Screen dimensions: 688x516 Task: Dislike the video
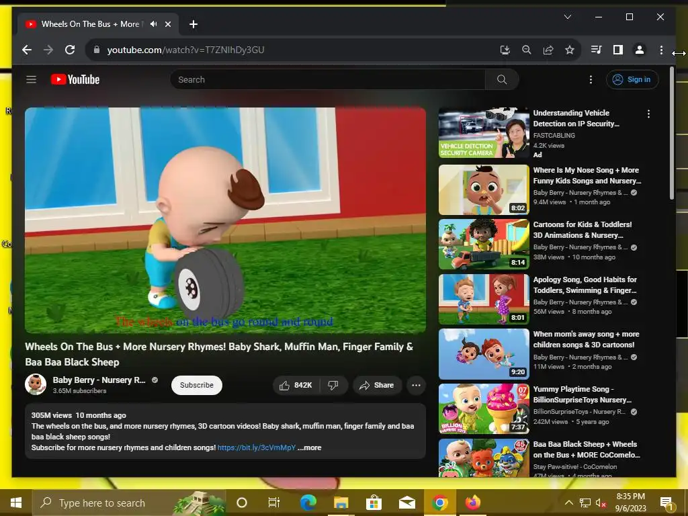[x=333, y=385]
